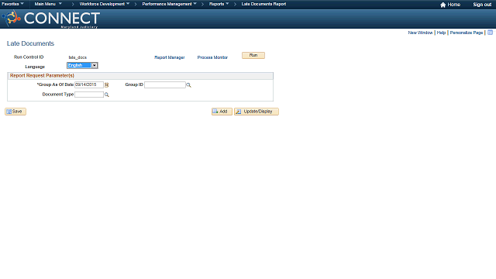
Task: Open the Report Manager link
Action: click(x=170, y=57)
